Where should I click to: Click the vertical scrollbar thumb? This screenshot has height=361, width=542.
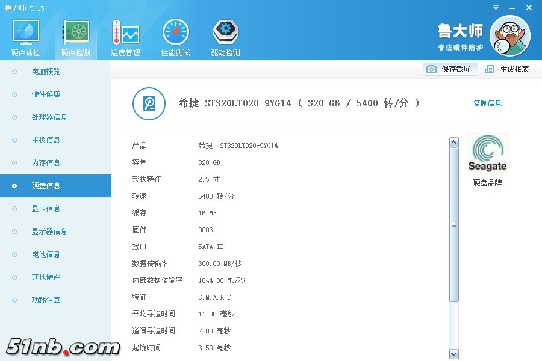454,224
